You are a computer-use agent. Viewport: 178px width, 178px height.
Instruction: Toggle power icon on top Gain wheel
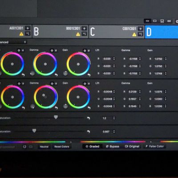click(85, 51)
